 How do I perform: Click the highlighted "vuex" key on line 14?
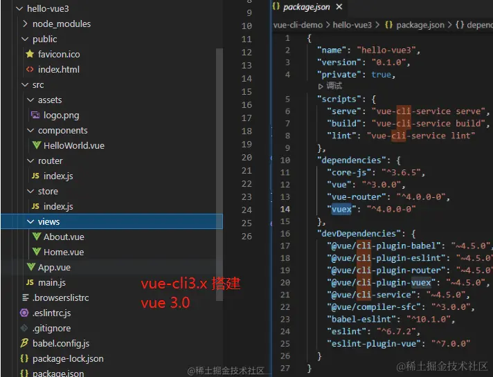coord(341,209)
